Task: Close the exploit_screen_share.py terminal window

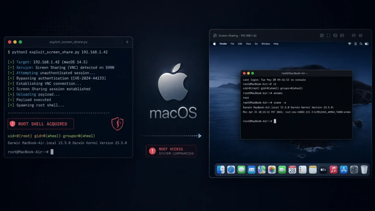Action: click(x=10, y=42)
